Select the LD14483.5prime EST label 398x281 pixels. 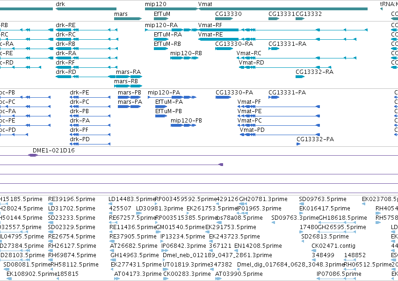click(x=132, y=199)
